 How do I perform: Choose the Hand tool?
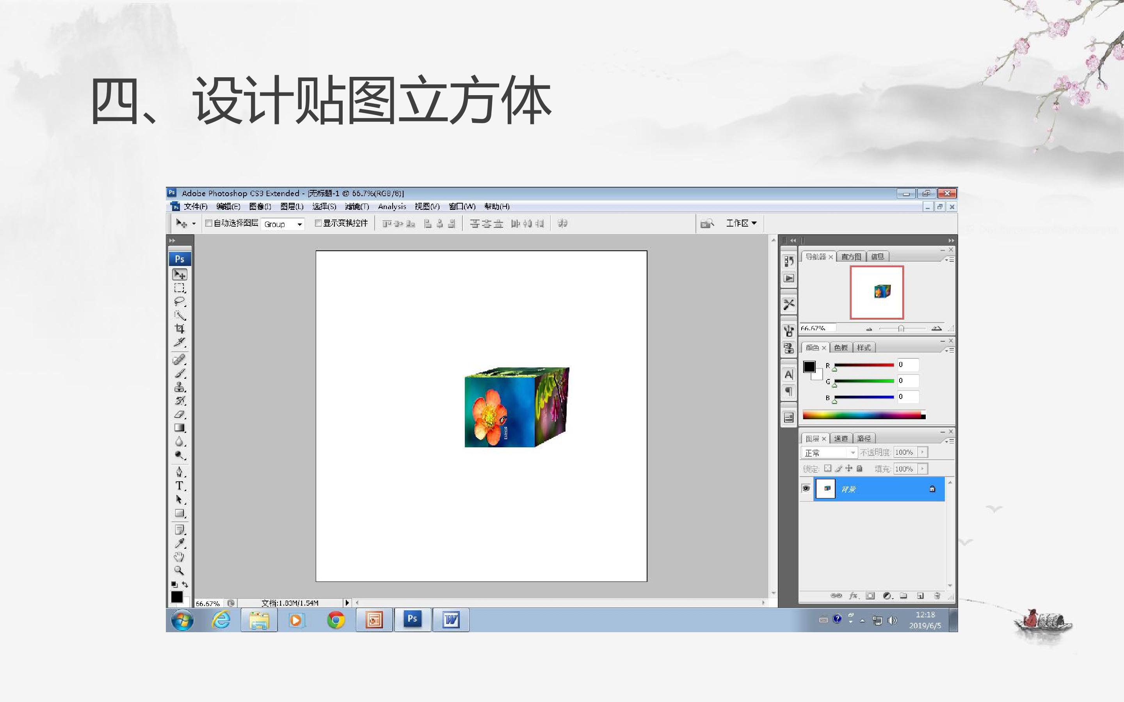[x=179, y=557]
